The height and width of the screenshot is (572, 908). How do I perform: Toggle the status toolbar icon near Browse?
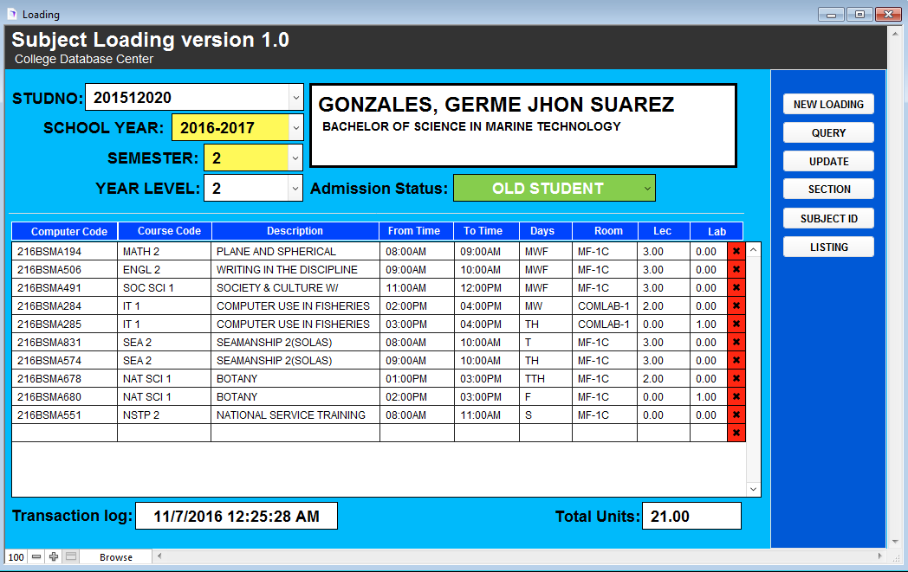(71, 556)
